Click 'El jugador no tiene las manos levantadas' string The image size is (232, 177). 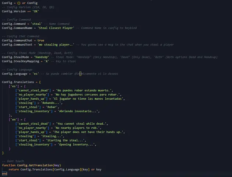pyautogui.click(x=88, y=99)
